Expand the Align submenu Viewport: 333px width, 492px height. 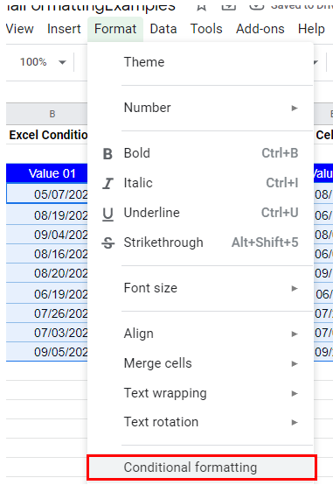200,334
